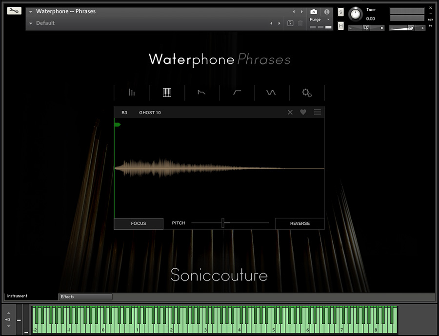Click the X to clear GHOST 10 phrase
This screenshot has height=336, width=439.
(x=290, y=112)
